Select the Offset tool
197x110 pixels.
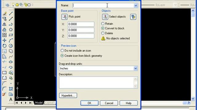coord(4,30)
